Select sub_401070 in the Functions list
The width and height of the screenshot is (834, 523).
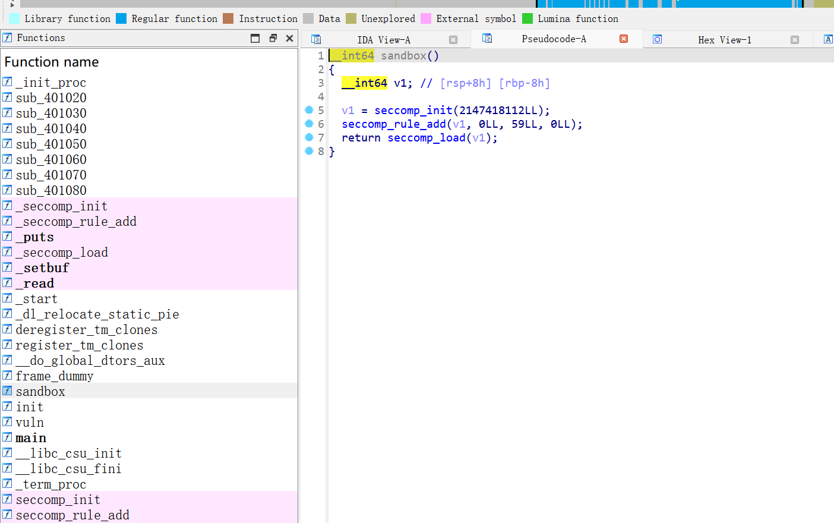[149, 175]
